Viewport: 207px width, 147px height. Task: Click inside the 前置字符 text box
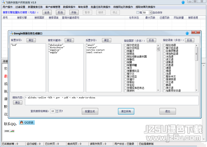(28, 68)
